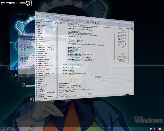Click the Print icon in browser toolbar

tap(79, 21)
